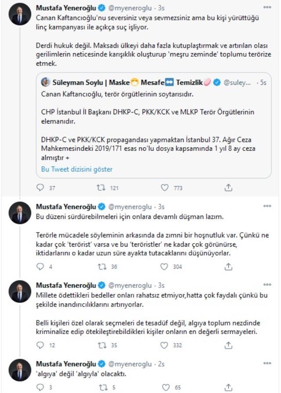Like the first tweet with 773 likes
Image resolution: width=281 pixels, height=393 pixels.
pos(165,188)
